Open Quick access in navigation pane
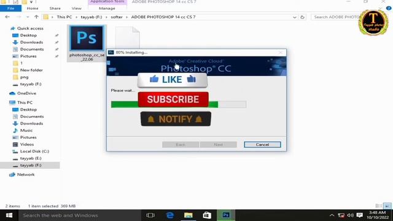 [x=30, y=28]
